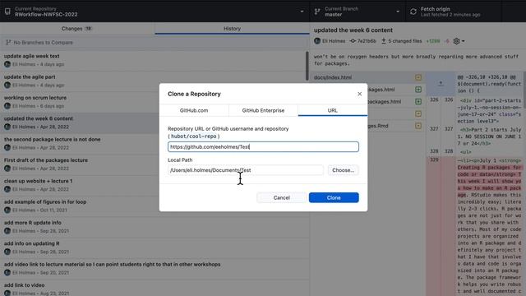The image size is (526, 296).
Task: Expand diff hunk above line 326
Action: (x=441, y=83)
